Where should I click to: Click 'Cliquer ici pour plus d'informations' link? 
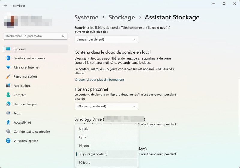[x=100, y=80]
